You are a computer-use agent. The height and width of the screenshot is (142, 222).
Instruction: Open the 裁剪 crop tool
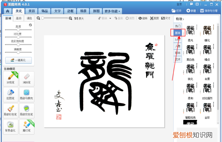154,18
